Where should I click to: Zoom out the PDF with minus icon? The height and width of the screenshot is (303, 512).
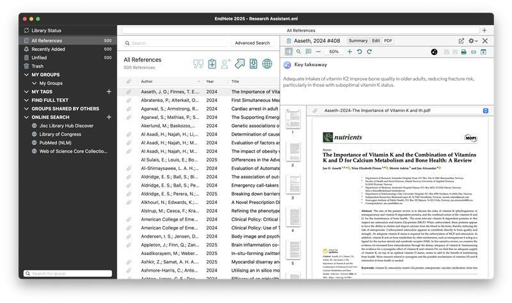pos(318,52)
